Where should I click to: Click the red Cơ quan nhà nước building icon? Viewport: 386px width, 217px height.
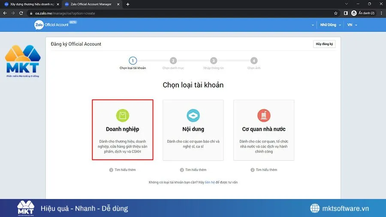click(264, 115)
